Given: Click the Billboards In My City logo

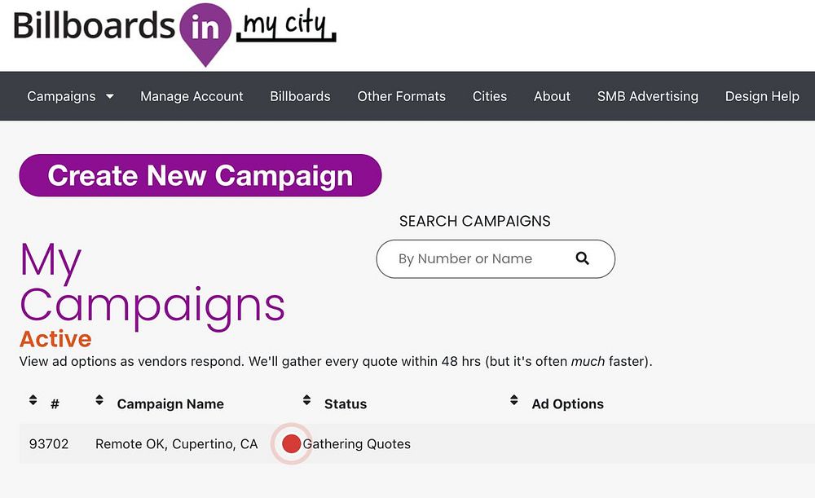Looking at the screenshot, I should coord(174,33).
